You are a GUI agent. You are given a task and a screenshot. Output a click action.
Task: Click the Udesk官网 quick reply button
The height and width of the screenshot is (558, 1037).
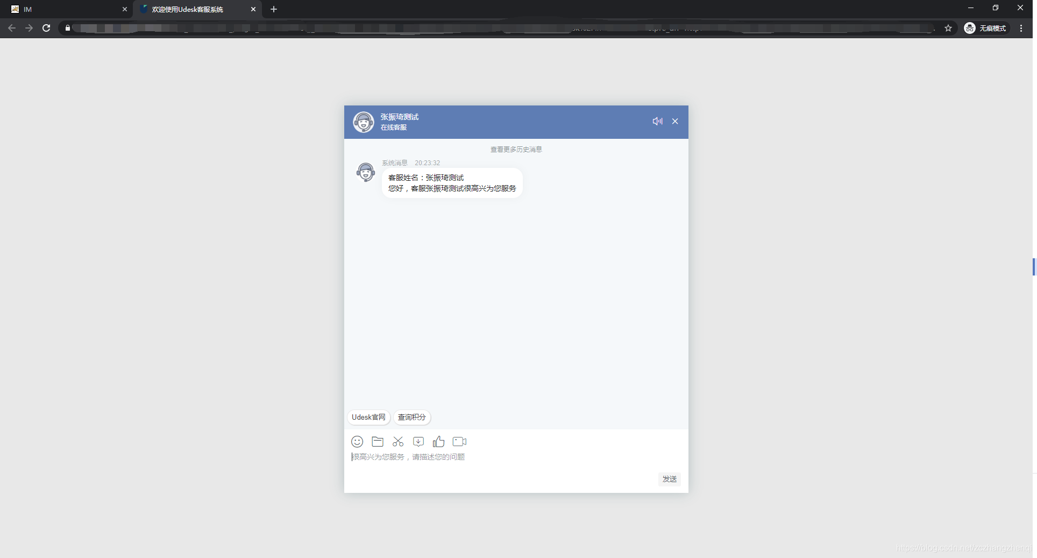point(368,417)
